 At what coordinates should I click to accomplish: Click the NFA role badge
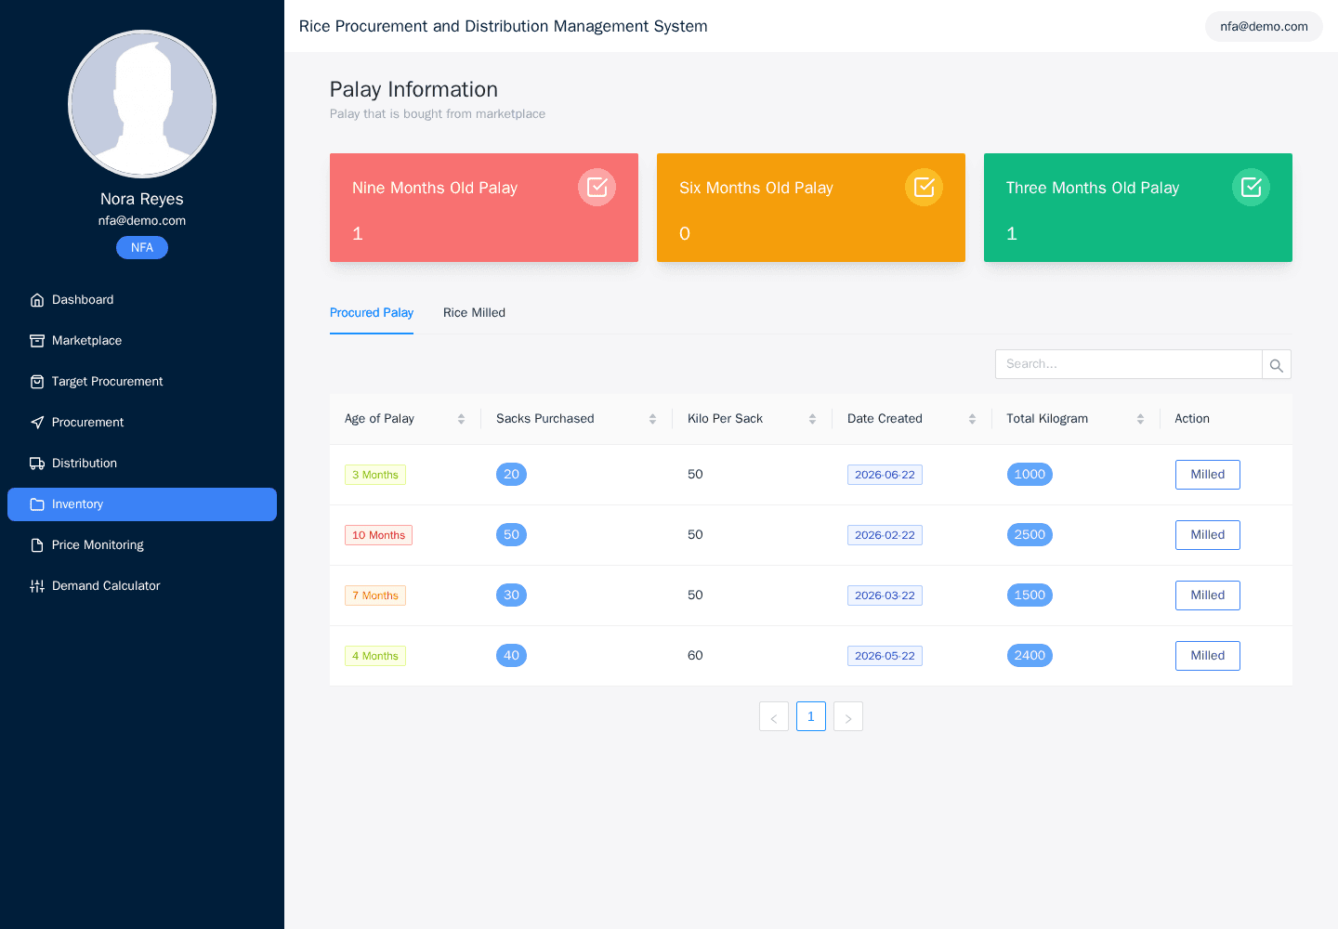pos(142,248)
